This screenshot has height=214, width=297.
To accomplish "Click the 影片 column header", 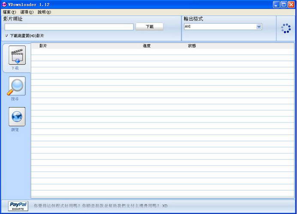I will [x=43, y=46].
